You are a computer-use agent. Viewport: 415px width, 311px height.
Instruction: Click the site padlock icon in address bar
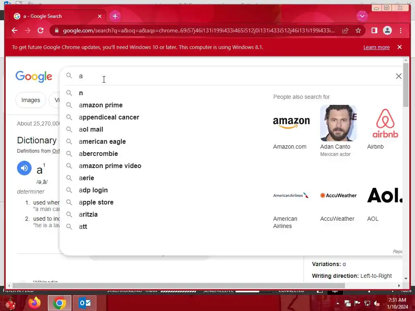(57, 30)
